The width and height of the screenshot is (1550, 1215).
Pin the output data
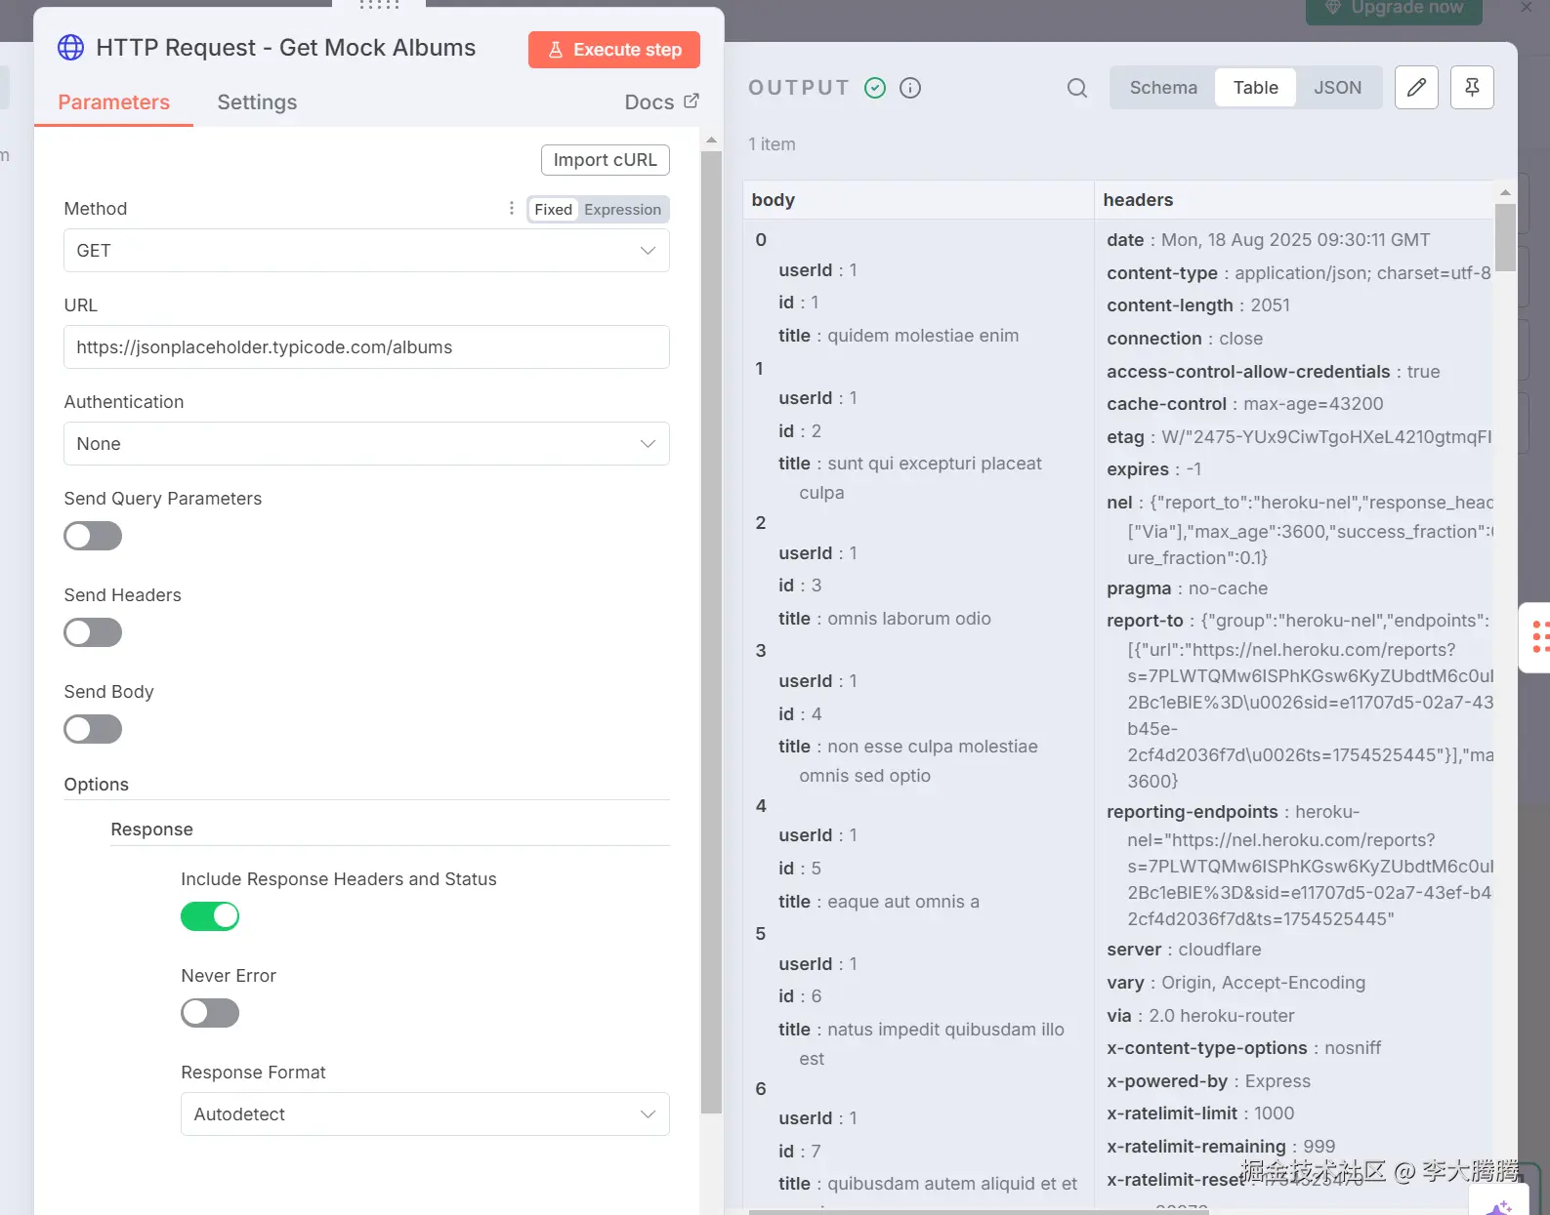tap(1472, 88)
